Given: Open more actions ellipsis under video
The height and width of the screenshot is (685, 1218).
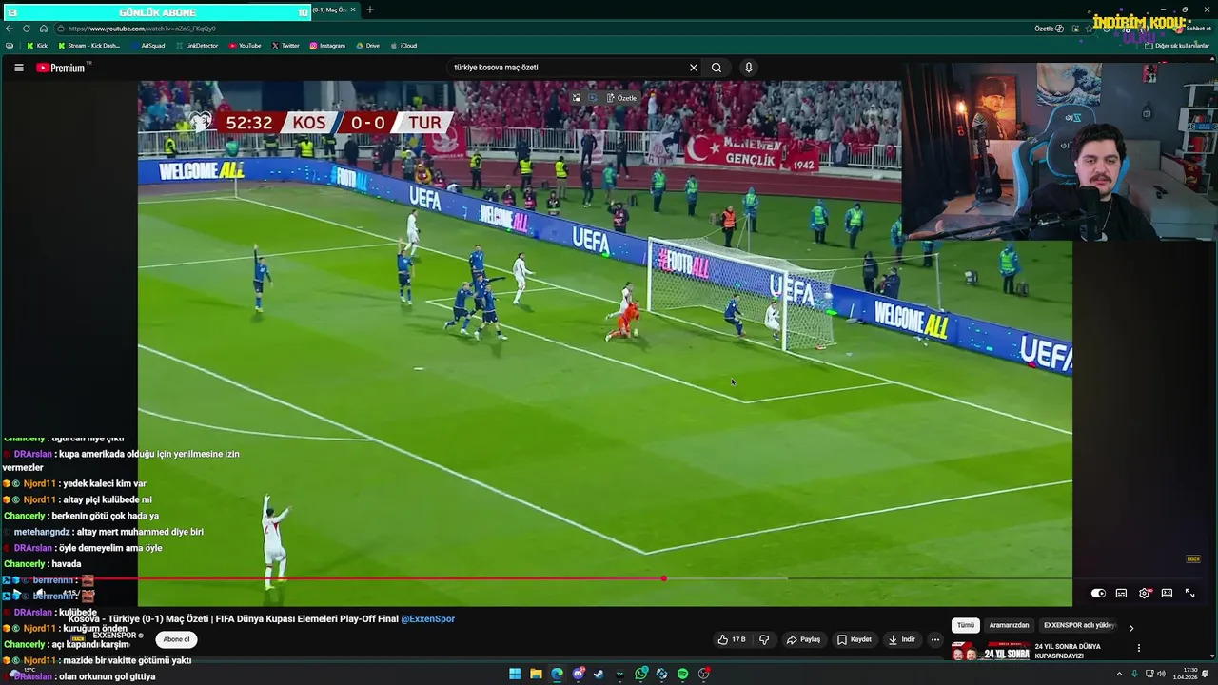Looking at the screenshot, I should click(x=935, y=639).
